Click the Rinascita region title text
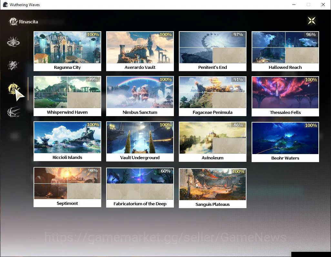Viewport: 331px width, 257px height. [x=28, y=22]
